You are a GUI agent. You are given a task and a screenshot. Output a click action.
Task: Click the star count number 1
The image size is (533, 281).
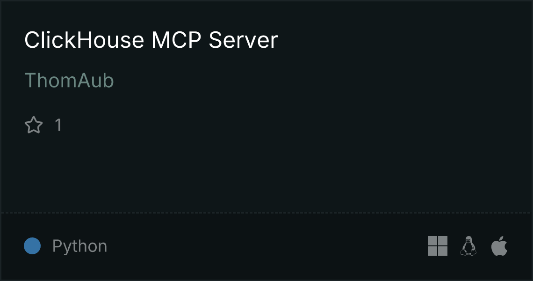(58, 125)
